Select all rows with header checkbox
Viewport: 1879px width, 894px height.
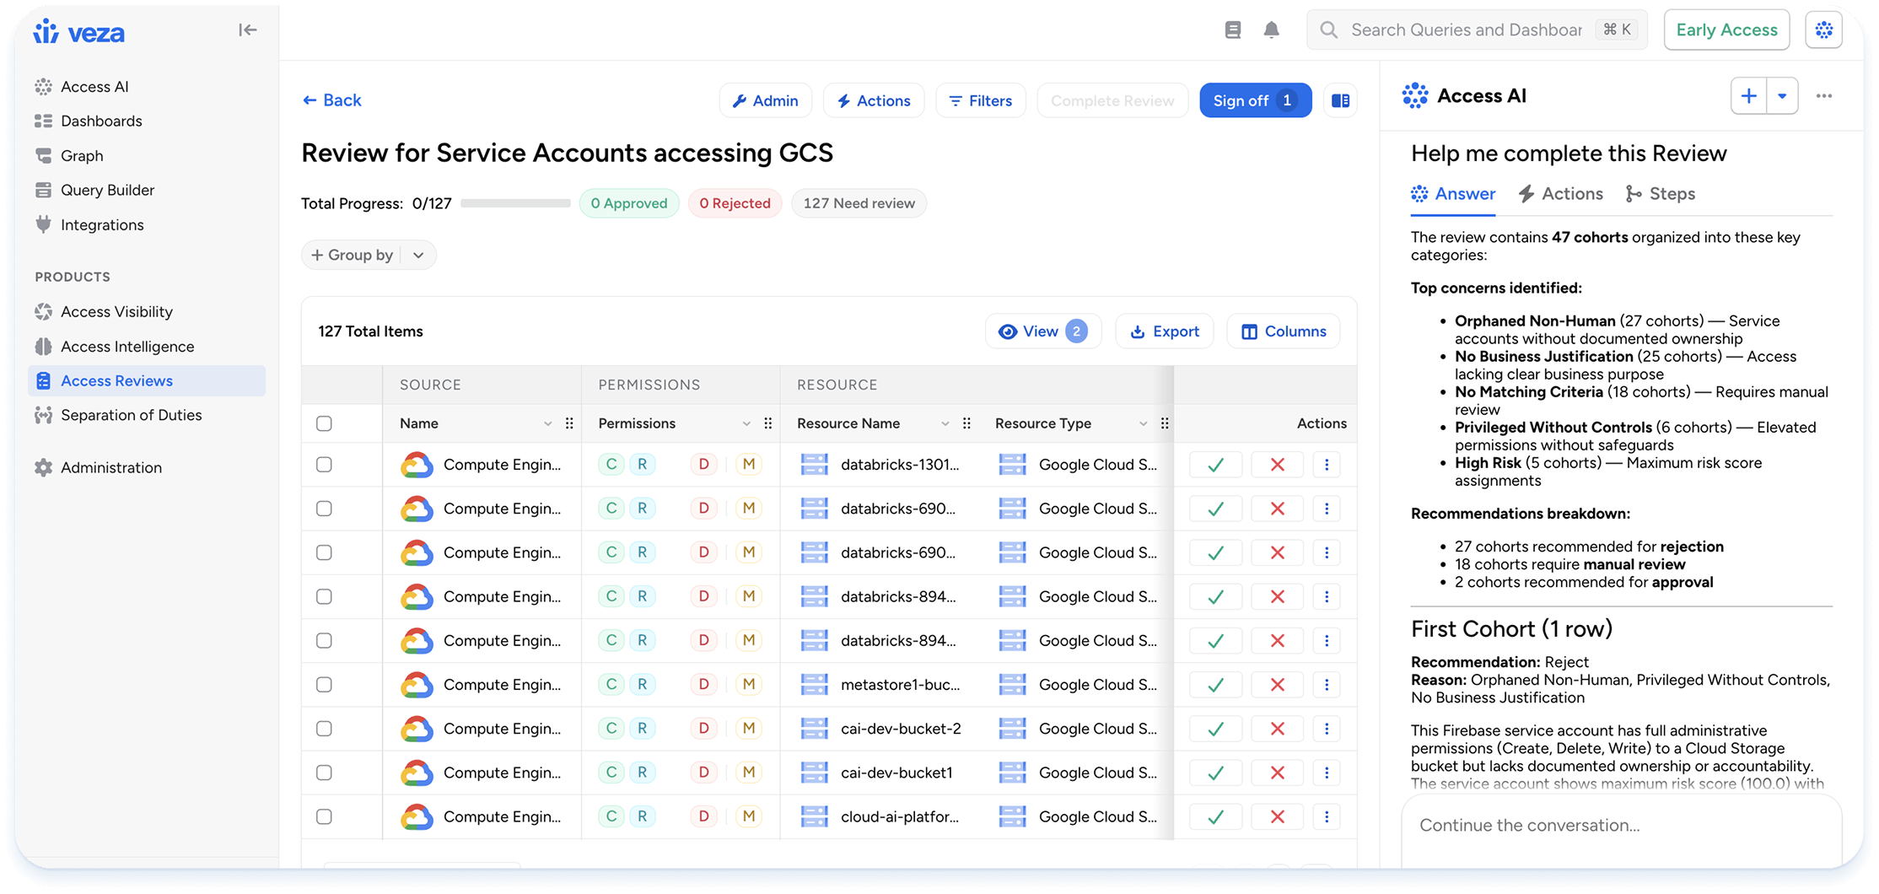pos(324,423)
